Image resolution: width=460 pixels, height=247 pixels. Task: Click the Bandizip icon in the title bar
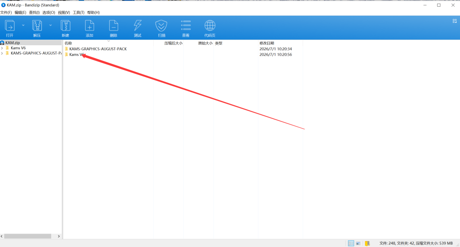tap(3, 5)
